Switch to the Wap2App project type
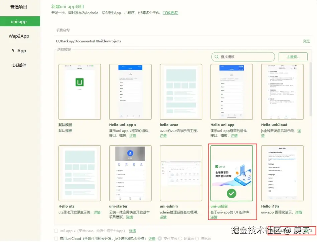Viewport: 317px width, 242px height. [x=19, y=36]
